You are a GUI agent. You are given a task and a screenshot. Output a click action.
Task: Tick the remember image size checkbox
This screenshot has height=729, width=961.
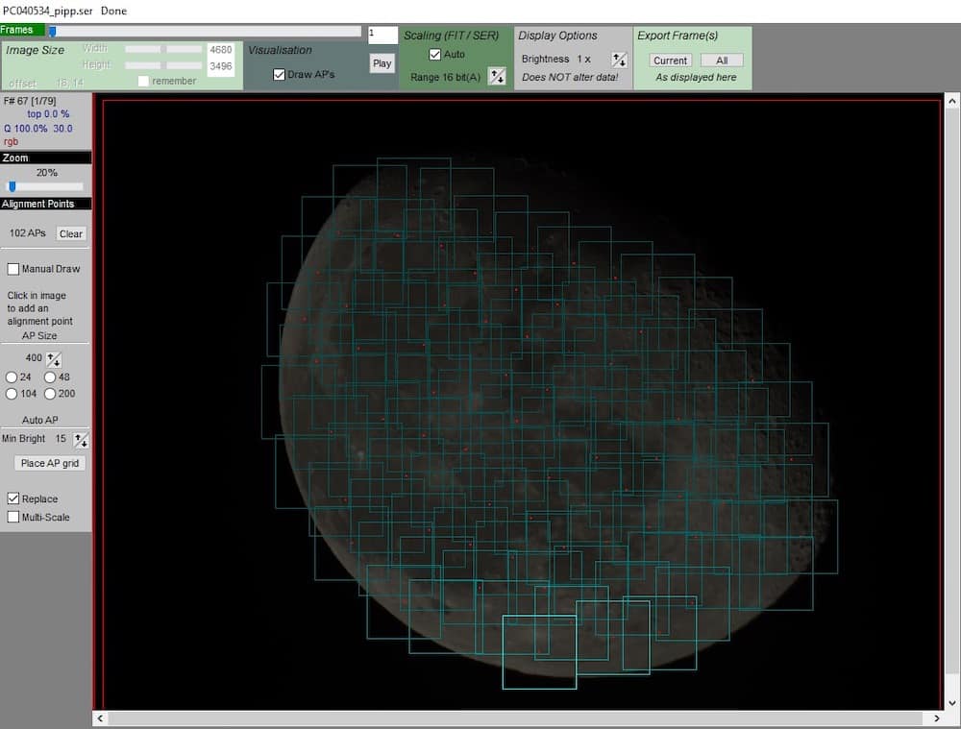pos(143,81)
